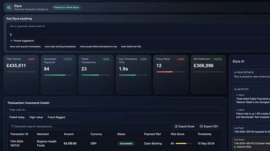Sort by Risk Score column header
The width and height of the screenshot is (270, 151).
182,134
